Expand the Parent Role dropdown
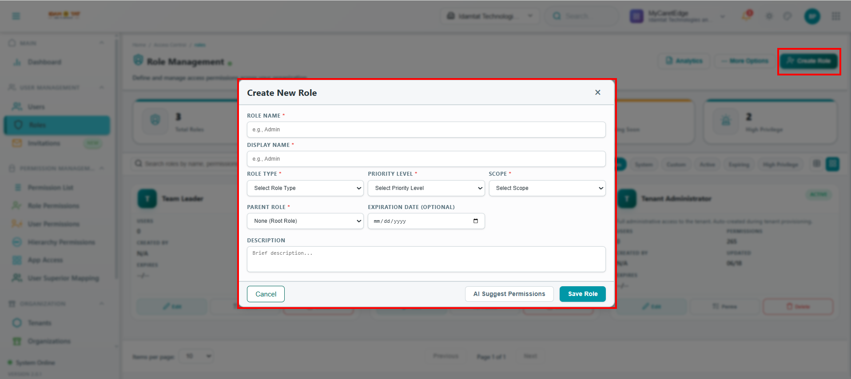Image resolution: width=851 pixels, height=379 pixels. pyautogui.click(x=305, y=221)
